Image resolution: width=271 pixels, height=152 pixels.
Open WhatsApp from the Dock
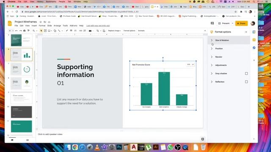tap(170, 147)
